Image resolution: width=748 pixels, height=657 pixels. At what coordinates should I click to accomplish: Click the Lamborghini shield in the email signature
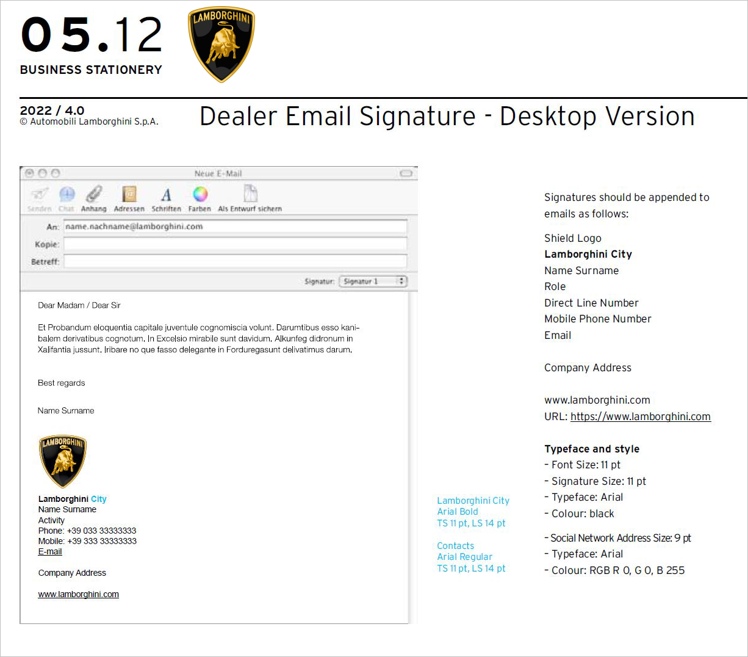pyautogui.click(x=62, y=460)
